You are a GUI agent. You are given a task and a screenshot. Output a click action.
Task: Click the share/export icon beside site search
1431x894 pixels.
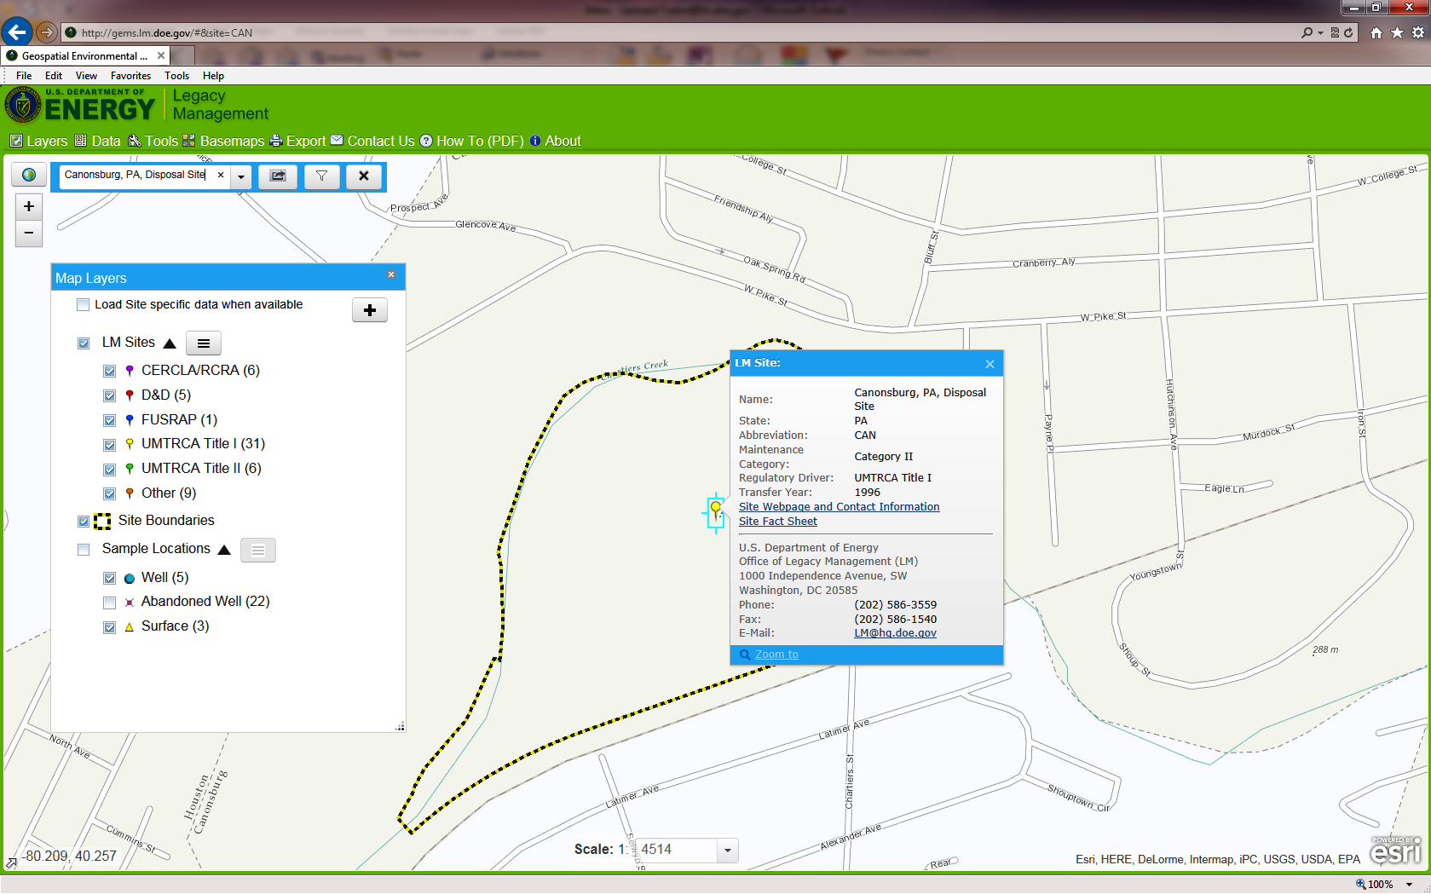pos(278,176)
